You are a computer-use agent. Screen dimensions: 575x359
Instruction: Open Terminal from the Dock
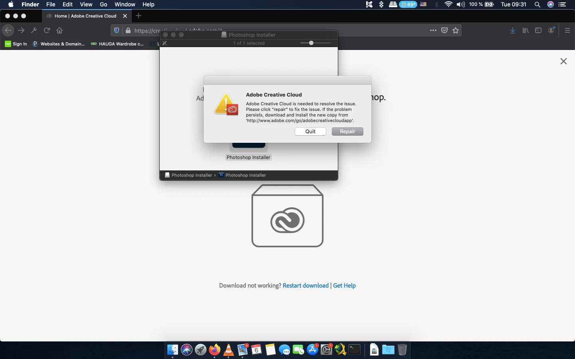point(355,350)
